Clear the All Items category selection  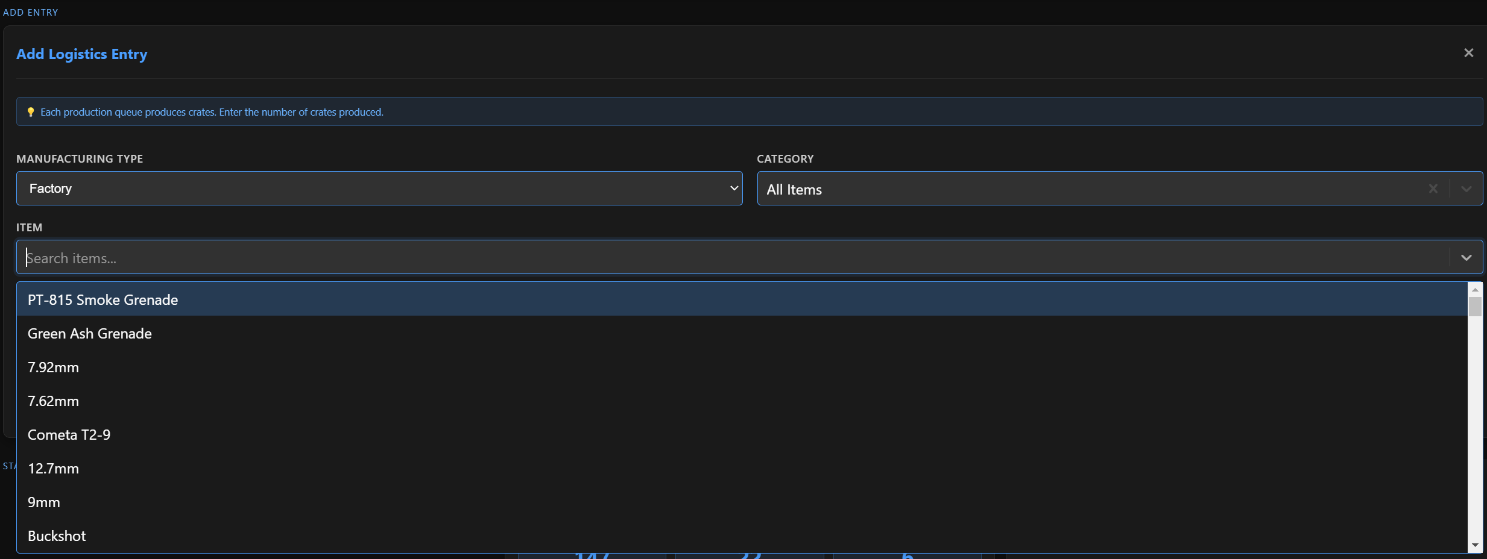[1433, 189]
